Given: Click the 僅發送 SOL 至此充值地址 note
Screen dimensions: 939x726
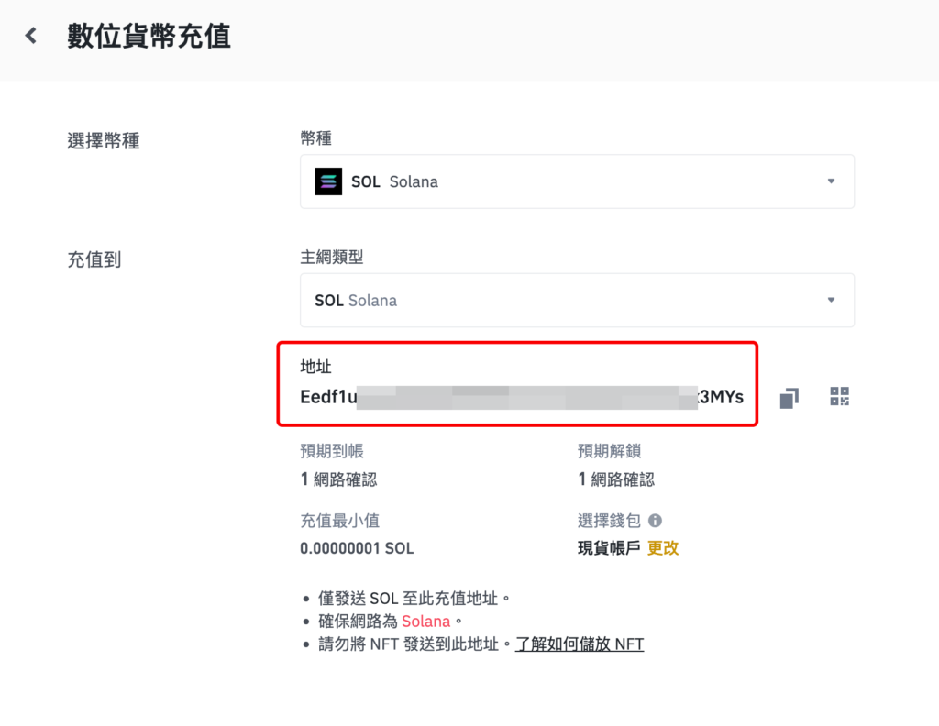Looking at the screenshot, I should (414, 599).
